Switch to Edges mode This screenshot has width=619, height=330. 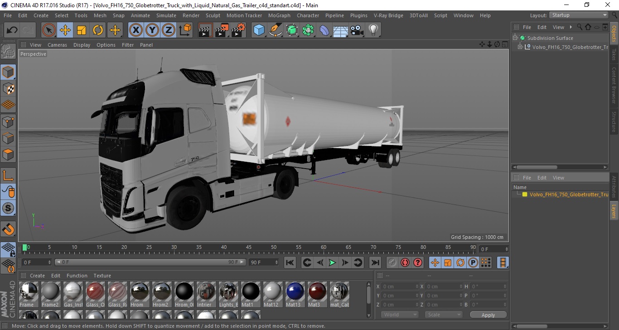[8, 138]
